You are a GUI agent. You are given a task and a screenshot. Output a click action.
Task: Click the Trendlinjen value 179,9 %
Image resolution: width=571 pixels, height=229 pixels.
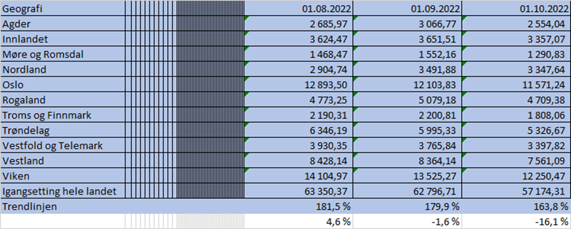click(407, 207)
